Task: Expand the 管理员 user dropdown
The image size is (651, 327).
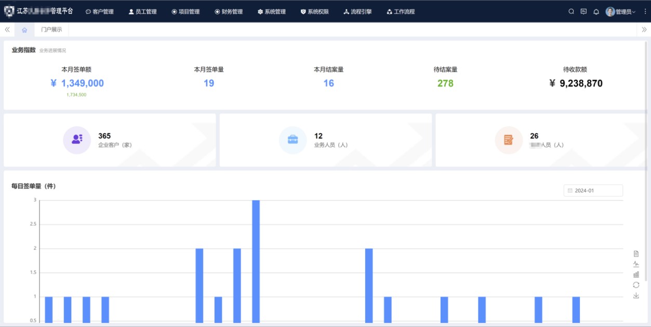Action: (x=621, y=11)
